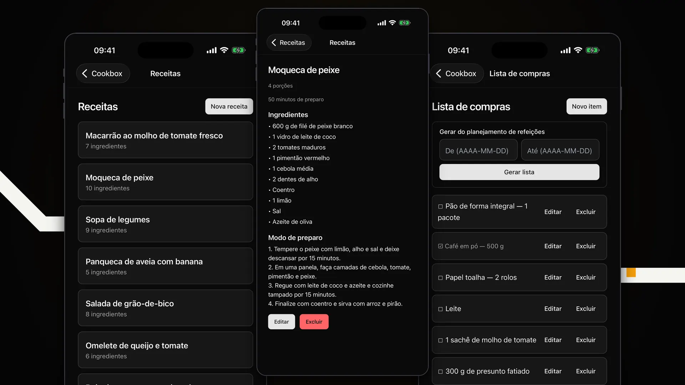This screenshot has height=385, width=685.
Task: Uncheck the Café em pó checkbox
Action: (x=440, y=246)
